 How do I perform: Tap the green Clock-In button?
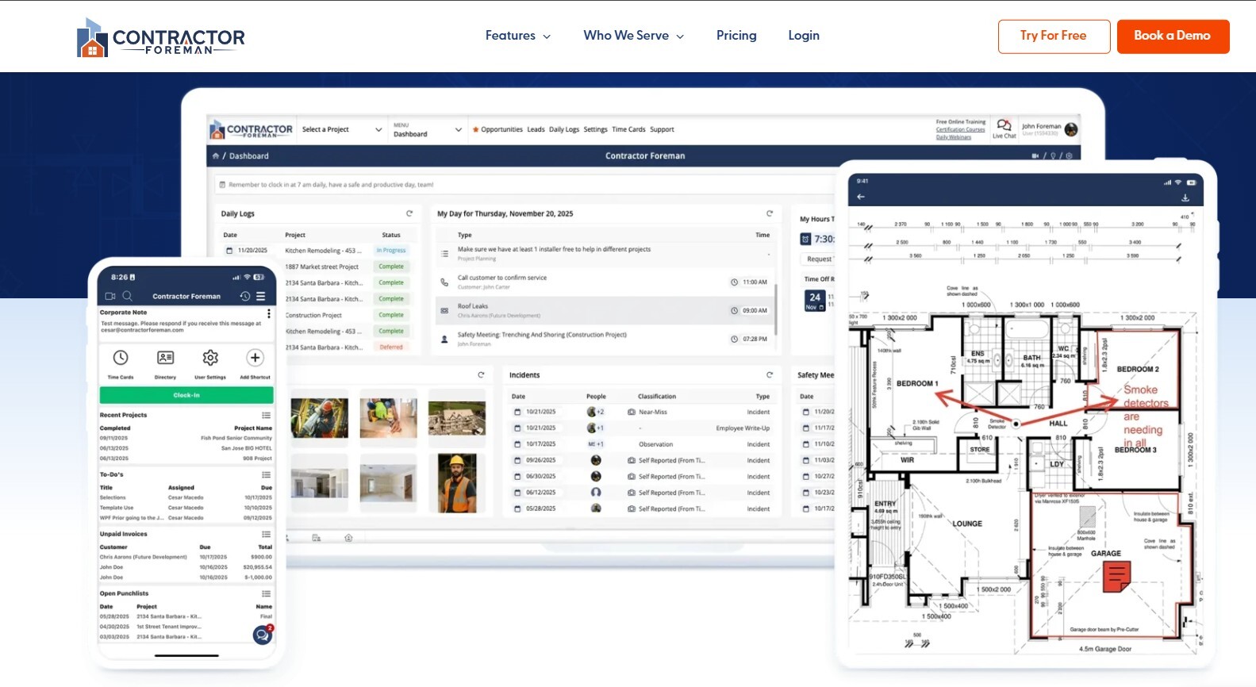point(186,395)
